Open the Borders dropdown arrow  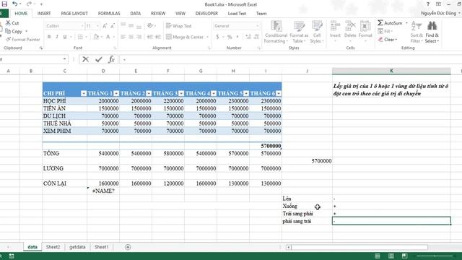coord(87,37)
